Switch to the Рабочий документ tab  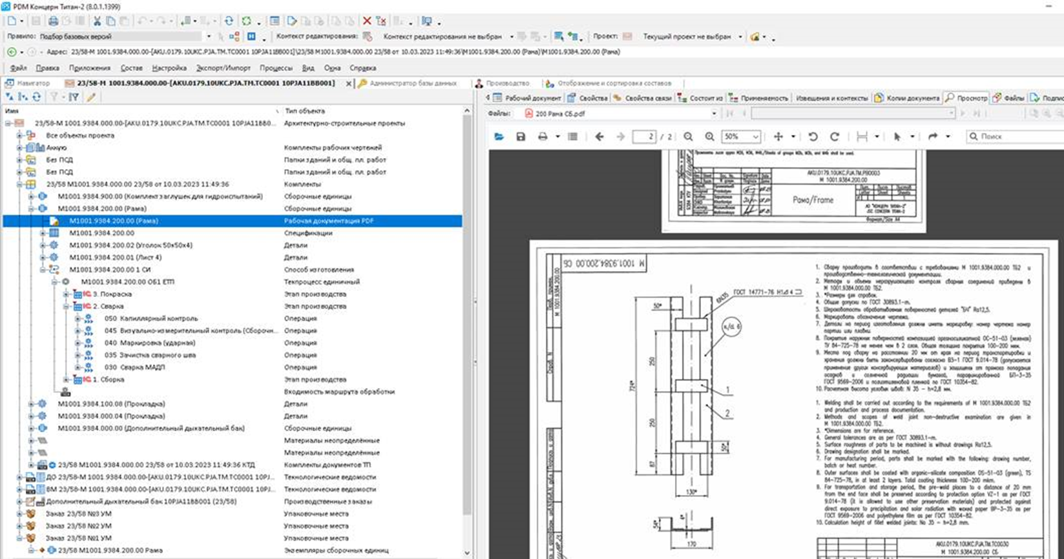527,98
